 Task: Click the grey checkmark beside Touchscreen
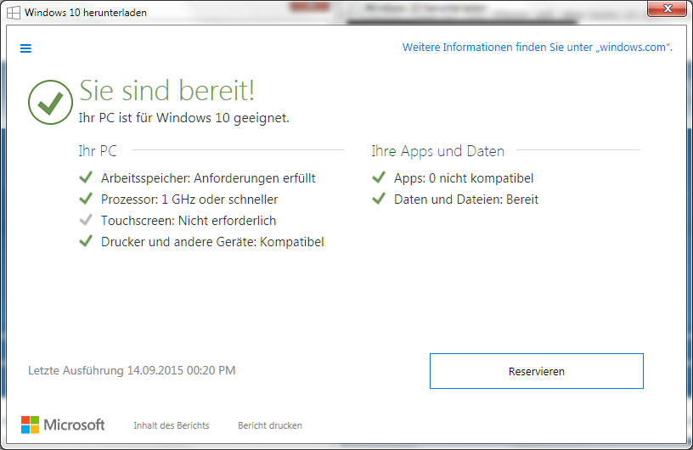(x=86, y=220)
